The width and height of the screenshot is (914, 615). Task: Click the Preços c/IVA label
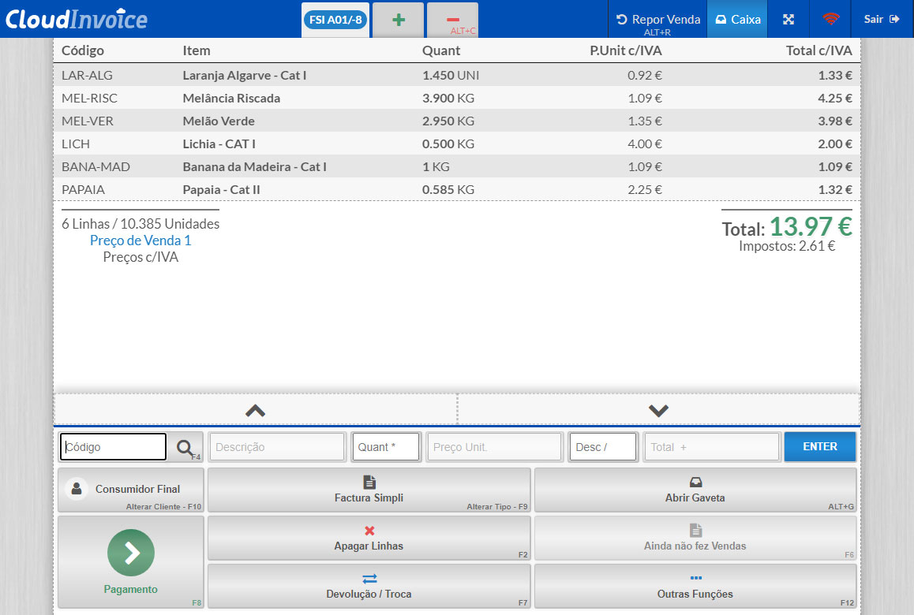pos(140,257)
